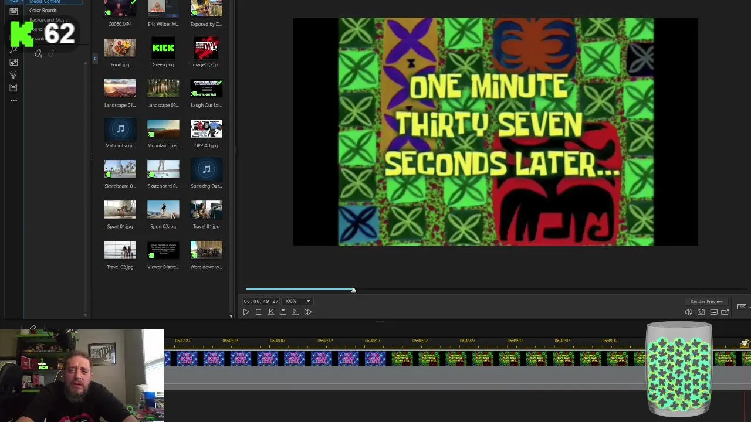This screenshot has height=422, width=751.
Task: Select the Two Hours Later timeline clip
Action: coord(276,358)
